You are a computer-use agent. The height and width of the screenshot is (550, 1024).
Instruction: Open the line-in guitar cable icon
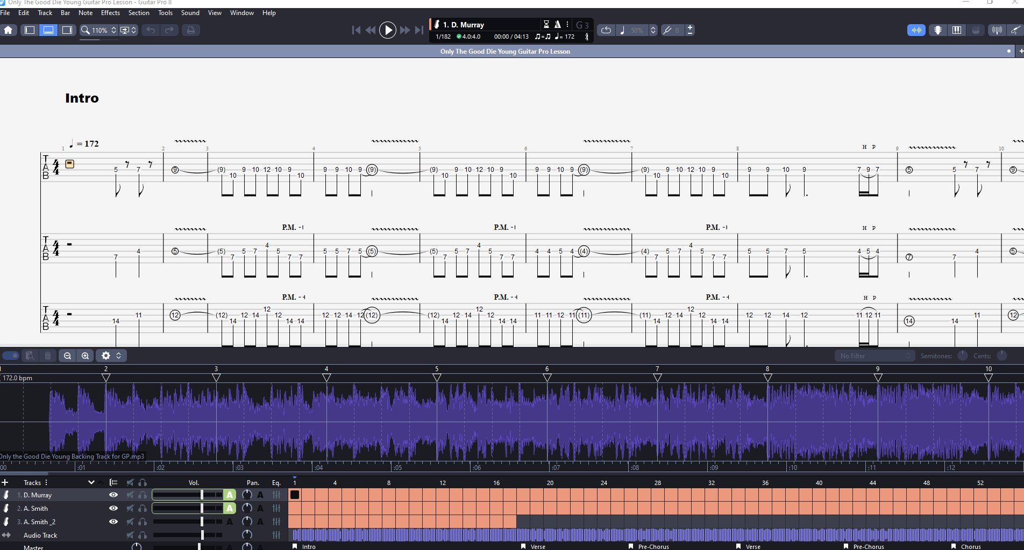point(1015,30)
